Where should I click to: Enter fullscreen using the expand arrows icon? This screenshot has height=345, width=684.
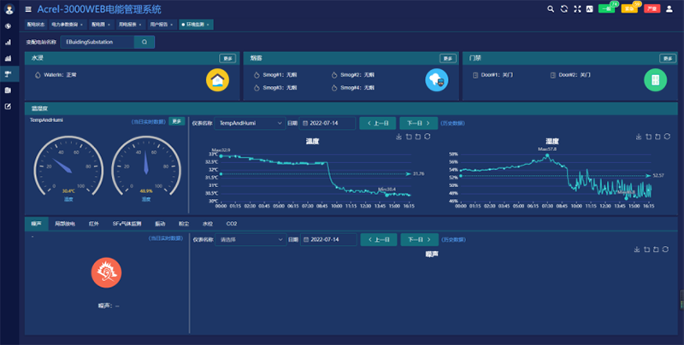point(577,9)
